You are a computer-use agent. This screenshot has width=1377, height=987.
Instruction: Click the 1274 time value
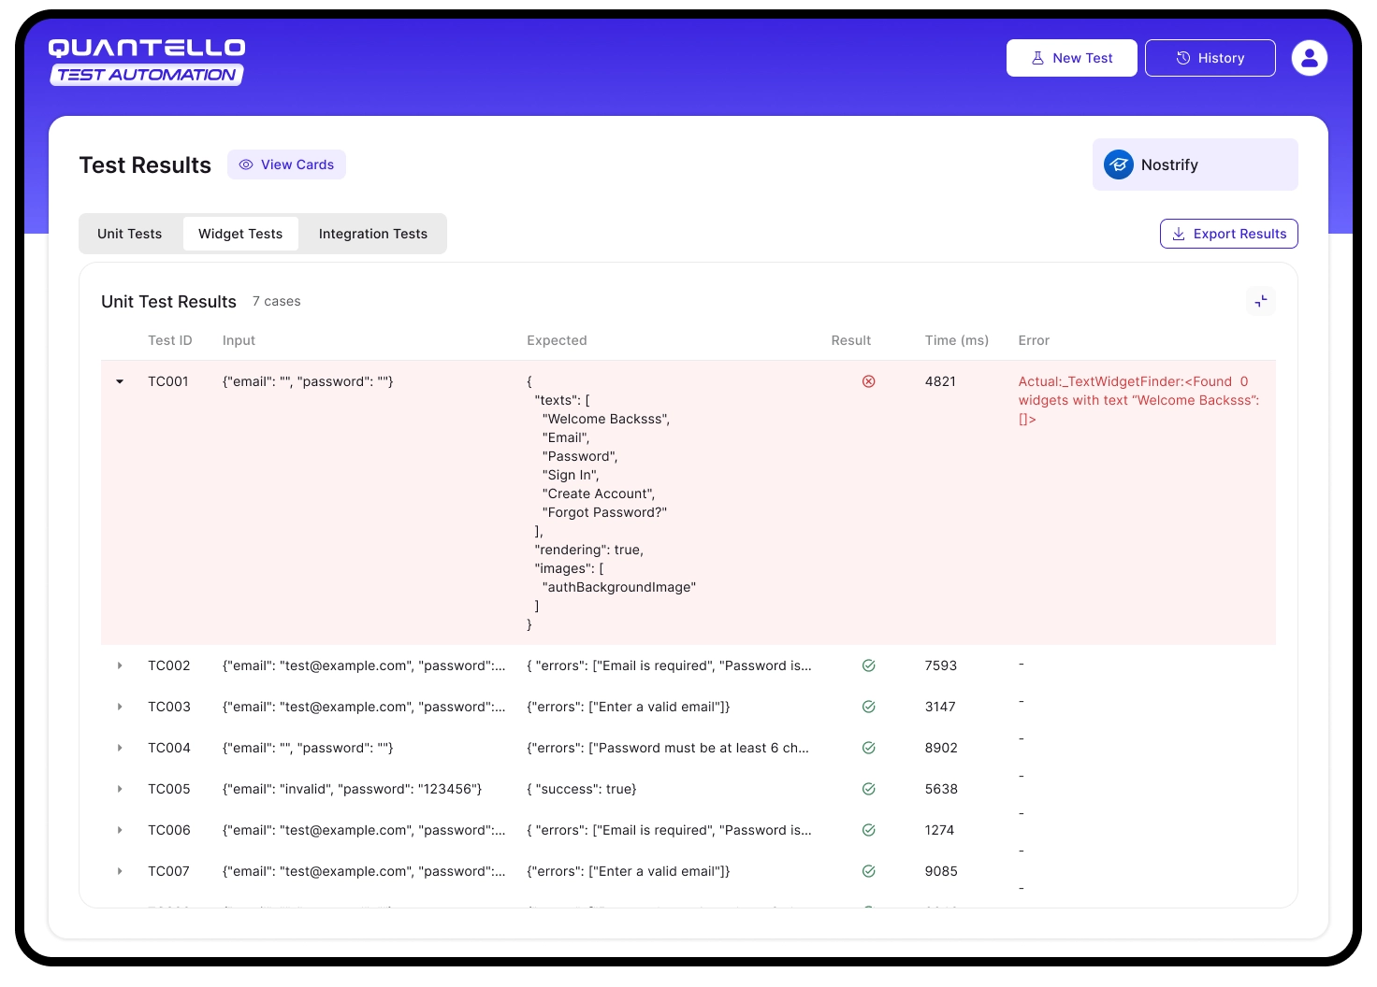click(939, 830)
